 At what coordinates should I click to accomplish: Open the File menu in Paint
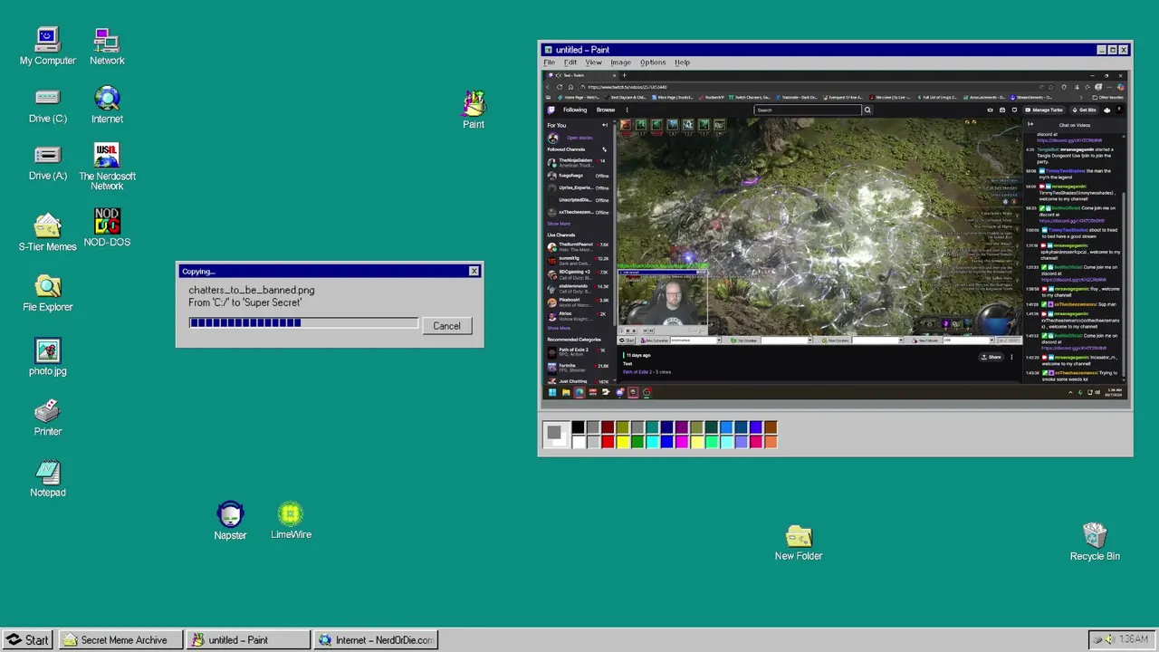(x=549, y=62)
